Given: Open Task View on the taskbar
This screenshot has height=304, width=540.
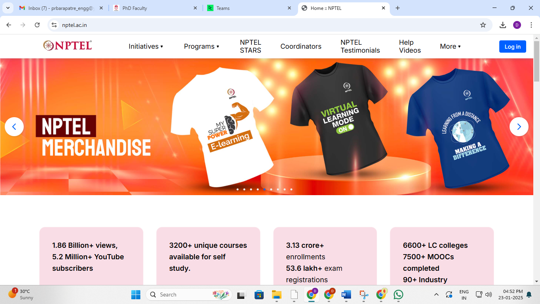Looking at the screenshot, I should [241, 294].
